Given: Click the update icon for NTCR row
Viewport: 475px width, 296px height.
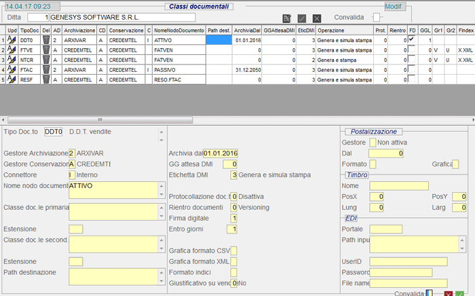Looking at the screenshot, I should [12, 60].
